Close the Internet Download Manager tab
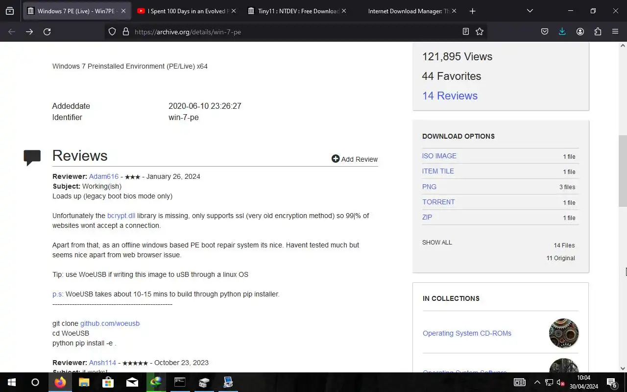Screen dimensions: 627x392 454,11
